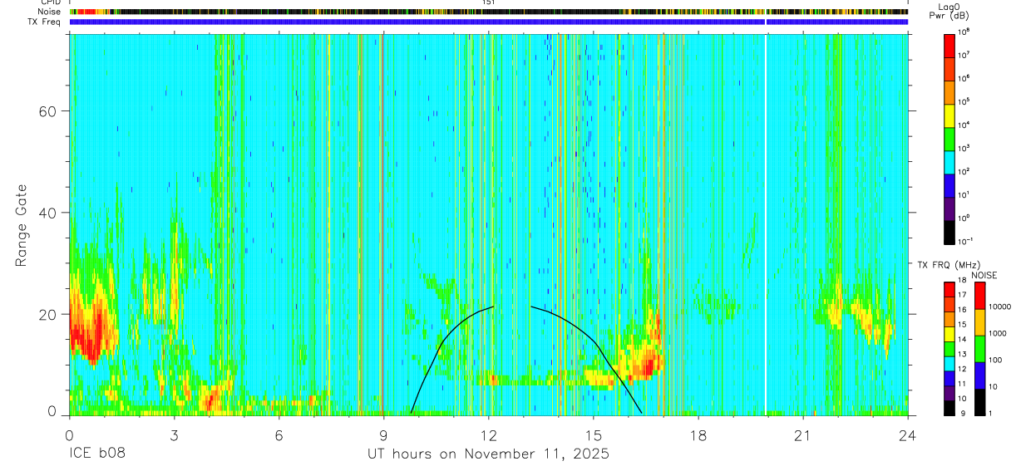The height and width of the screenshot is (471, 1021).
Task: Pick the blue swatch in the NOISE legend
Action: [x=979, y=375]
